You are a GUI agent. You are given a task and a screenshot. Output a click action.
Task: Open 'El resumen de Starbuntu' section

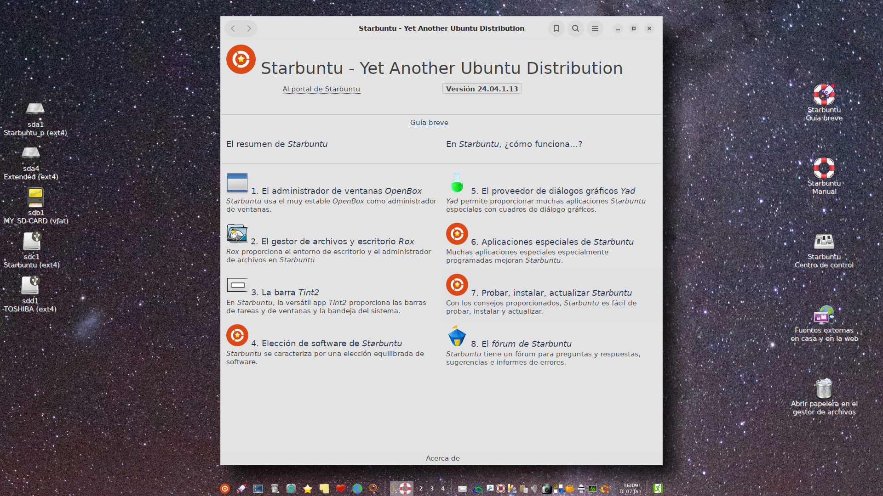(x=277, y=144)
